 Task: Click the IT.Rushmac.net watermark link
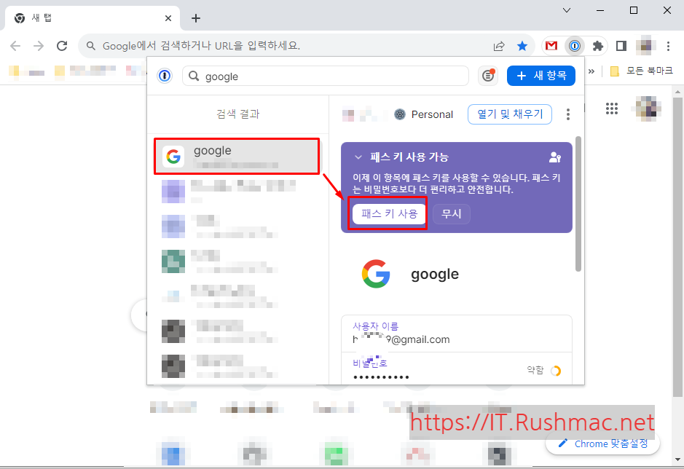click(x=532, y=422)
